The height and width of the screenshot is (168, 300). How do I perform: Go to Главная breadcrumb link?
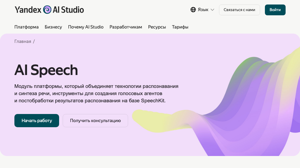(x=22, y=41)
